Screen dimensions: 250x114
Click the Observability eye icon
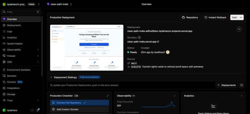point(4,50)
